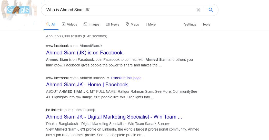Run search with the blue magnifier icon
This screenshot has height=140, width=269.
(211, 10)
